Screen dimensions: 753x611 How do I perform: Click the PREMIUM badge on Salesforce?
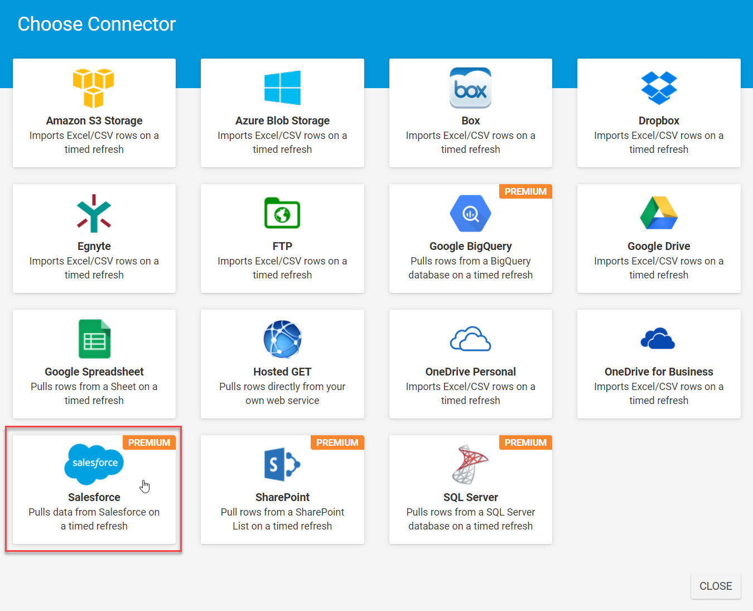point(149,442)
